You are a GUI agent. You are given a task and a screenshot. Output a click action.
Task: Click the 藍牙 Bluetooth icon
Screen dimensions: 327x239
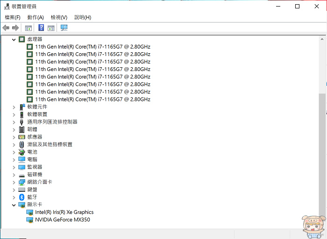coord(21,197)
